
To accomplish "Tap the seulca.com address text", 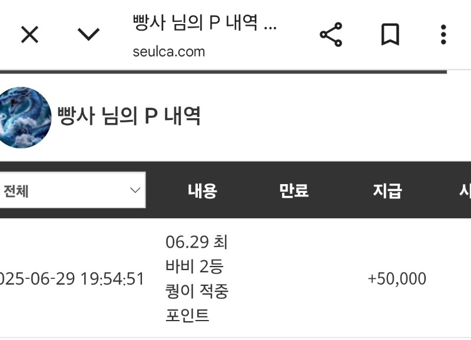I will click(169, 52).
